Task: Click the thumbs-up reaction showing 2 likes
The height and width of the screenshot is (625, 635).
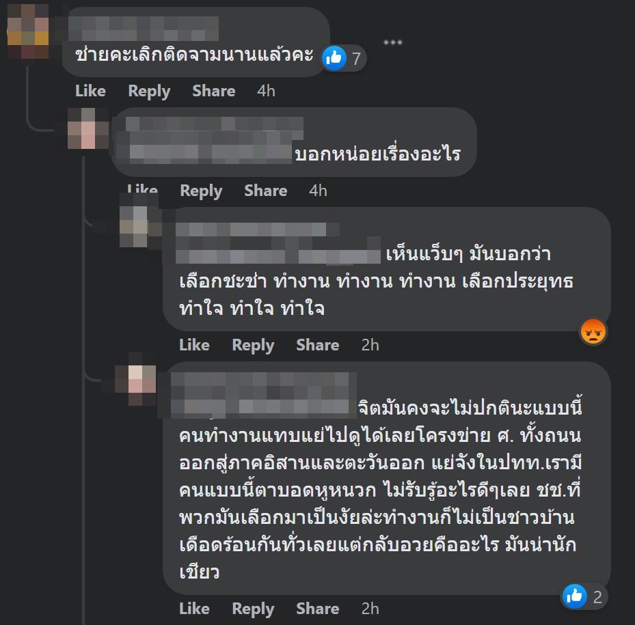Action: pyautogui.click(x=583, y=596)
